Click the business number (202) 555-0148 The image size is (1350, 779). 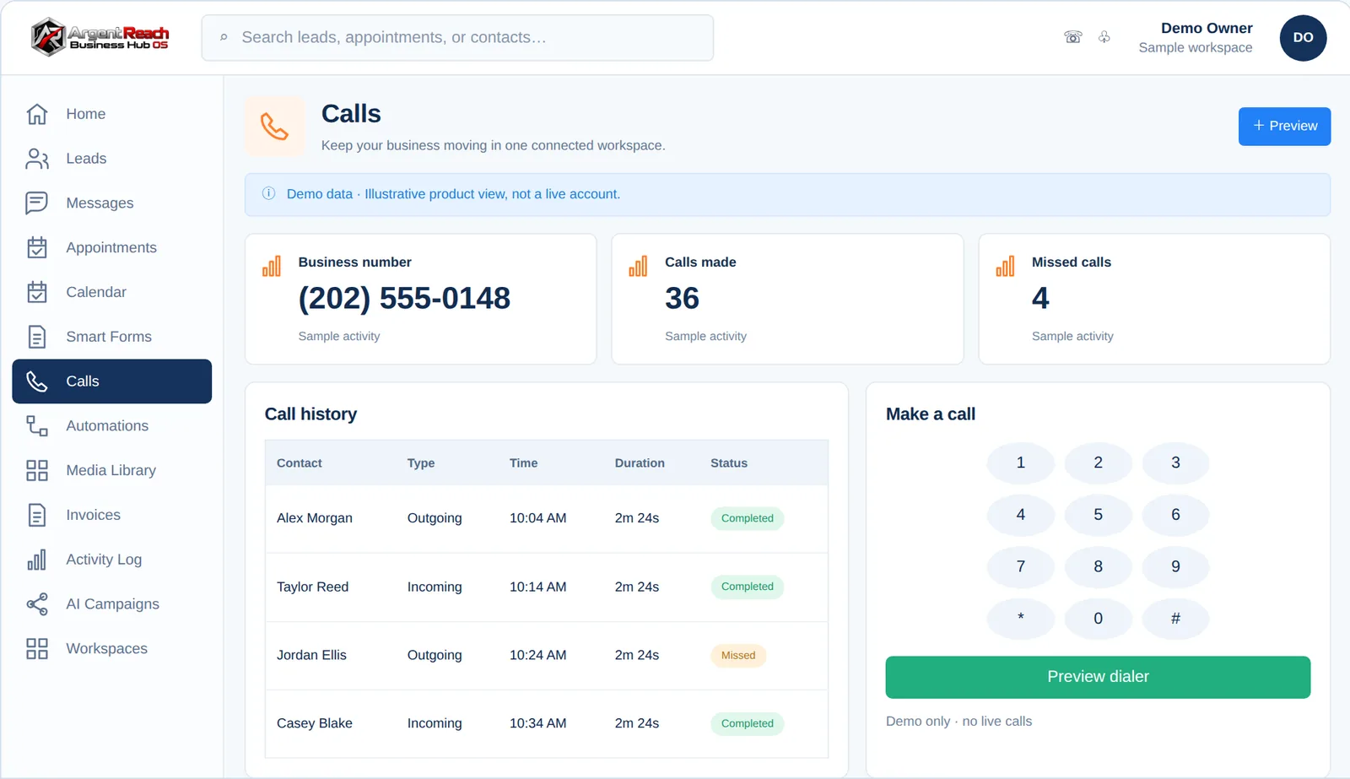pyautogui.click(x=404, y=298)
